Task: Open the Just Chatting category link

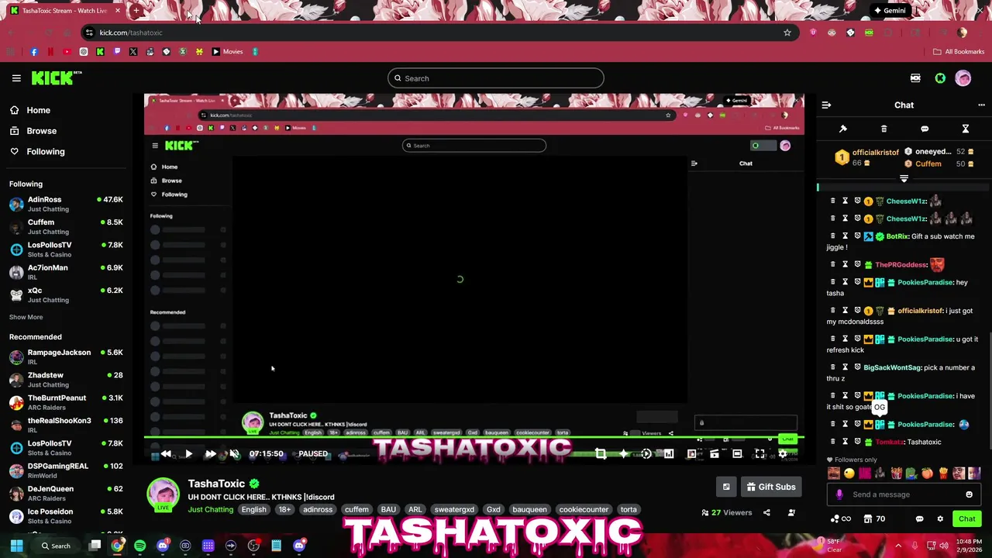Action: coord(210,509)
